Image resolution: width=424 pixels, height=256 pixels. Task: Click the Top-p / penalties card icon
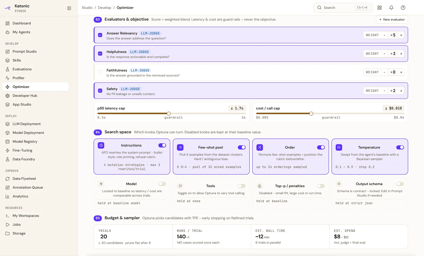[260, 186]
